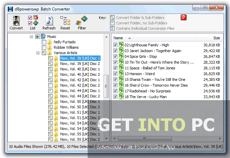Uncheck 04 Spice Girls - Stop
230x158 pixels.
(115, 57)
